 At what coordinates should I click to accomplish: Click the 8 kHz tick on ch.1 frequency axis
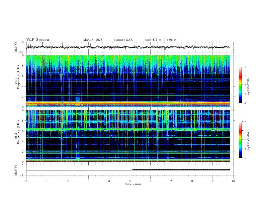pyautogui.click(x=23, y=66)
